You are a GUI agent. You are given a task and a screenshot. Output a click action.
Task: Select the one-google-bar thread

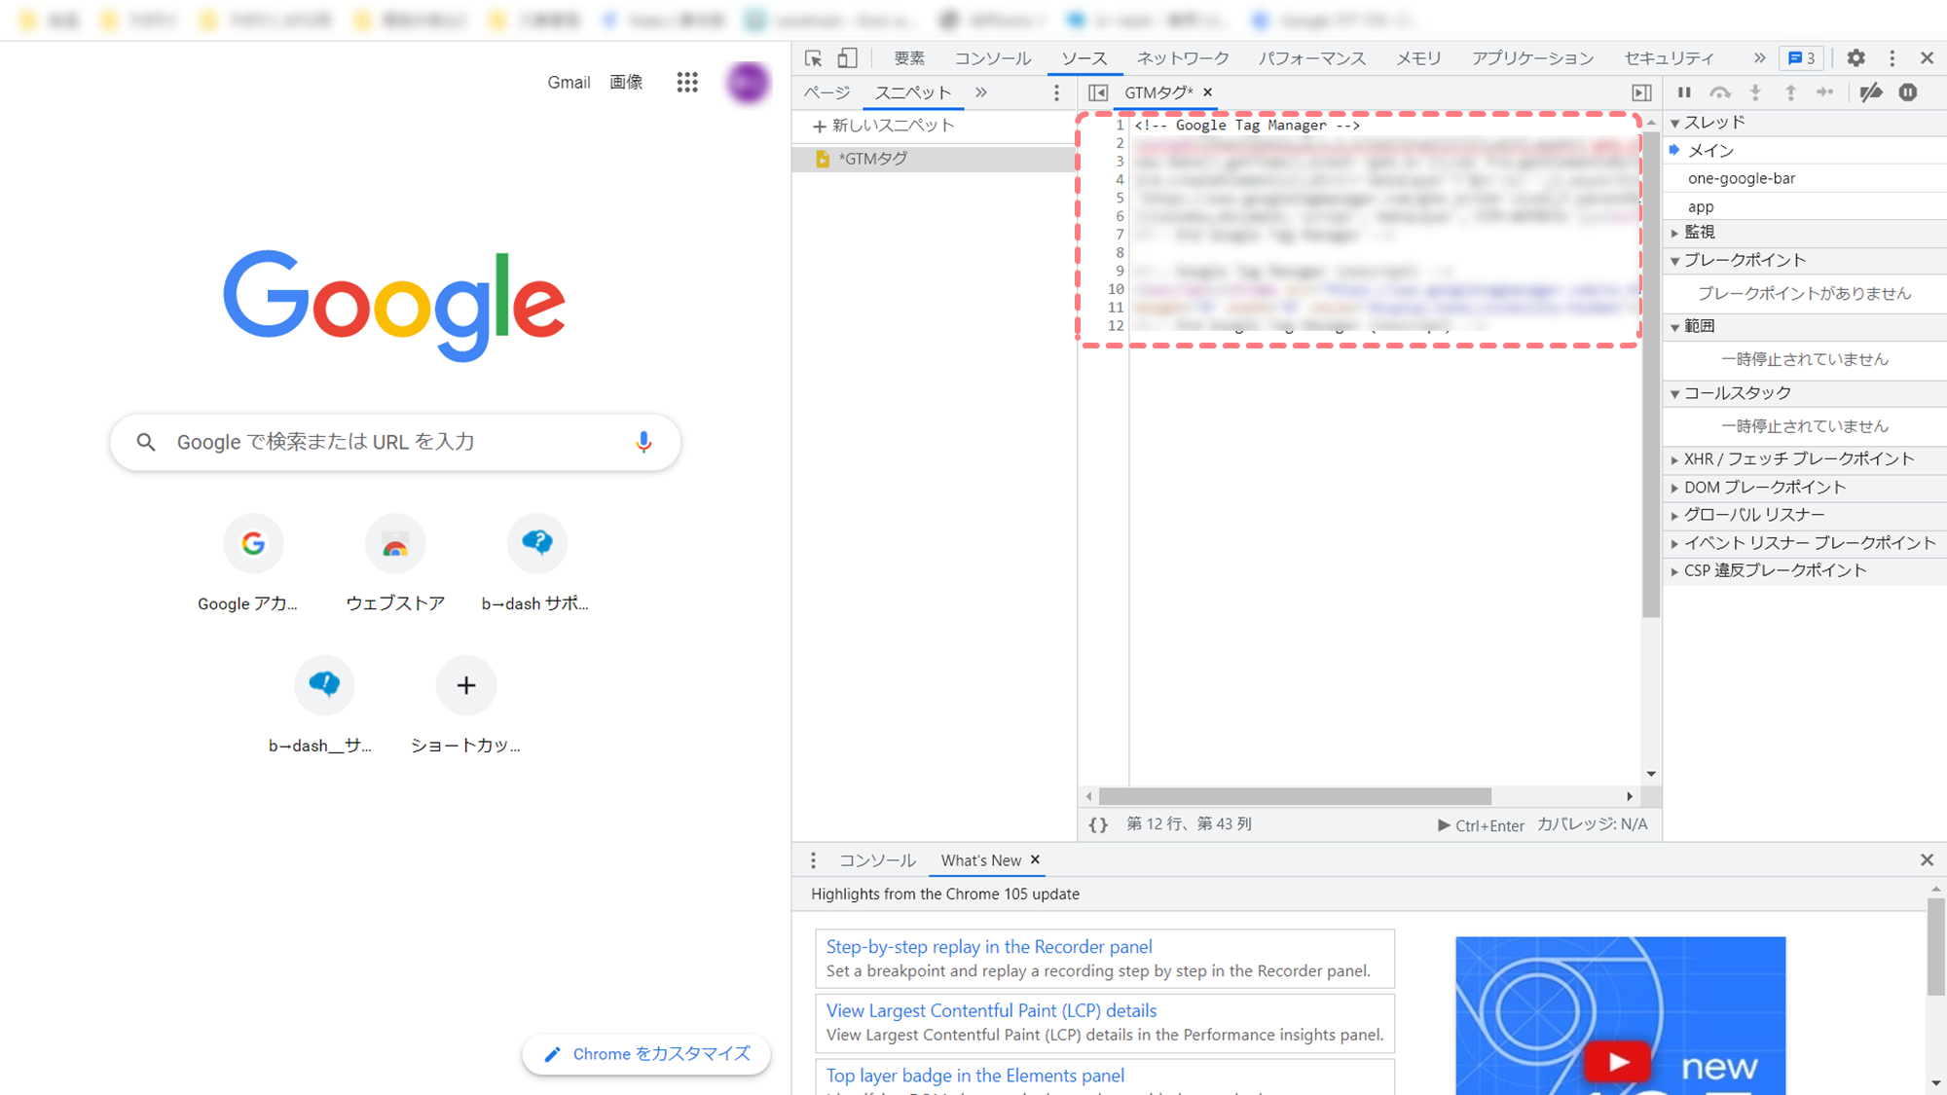coord(1805,179)
